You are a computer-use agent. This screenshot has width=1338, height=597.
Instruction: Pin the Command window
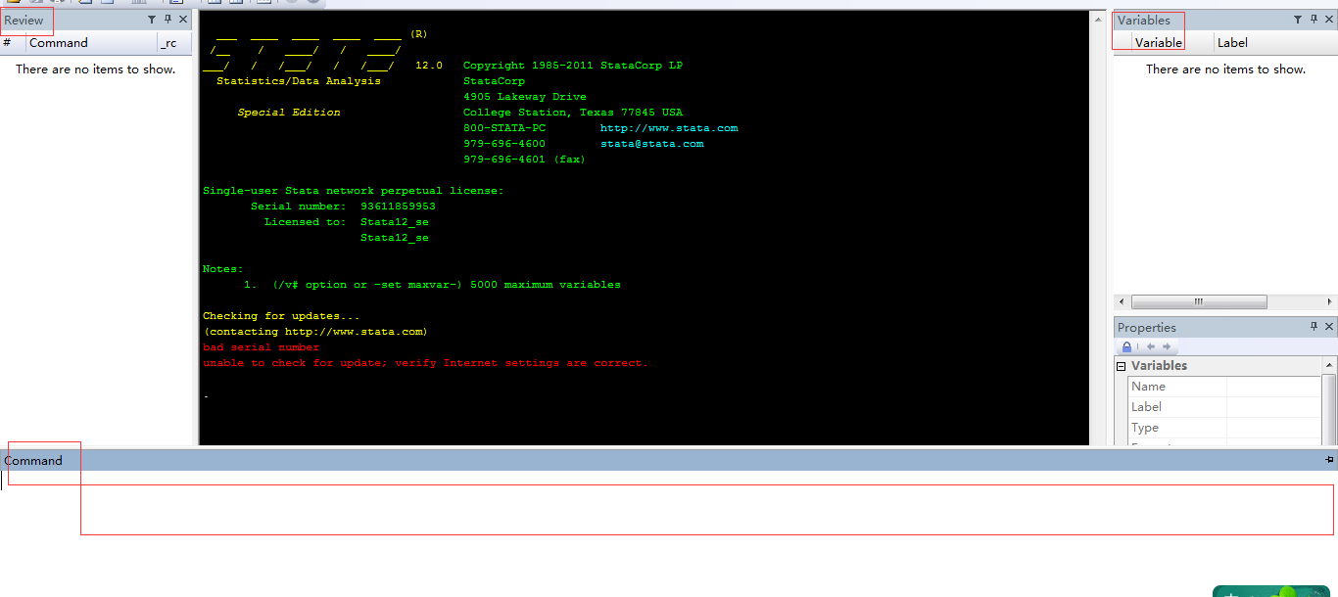[1329, 460]
